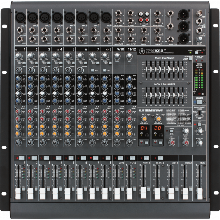Select the MIC 4 XLR input socket
Screen dimensions: 220x220
57,17
